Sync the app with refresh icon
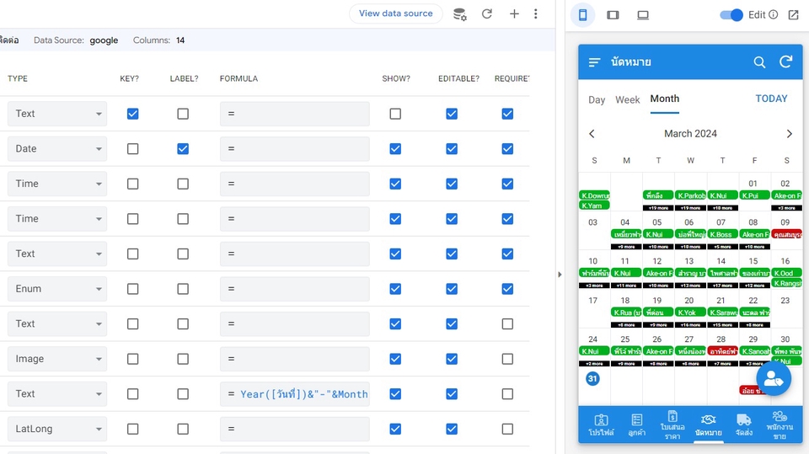The height and width of the screenshot is (454, 809). click(785, 62)
